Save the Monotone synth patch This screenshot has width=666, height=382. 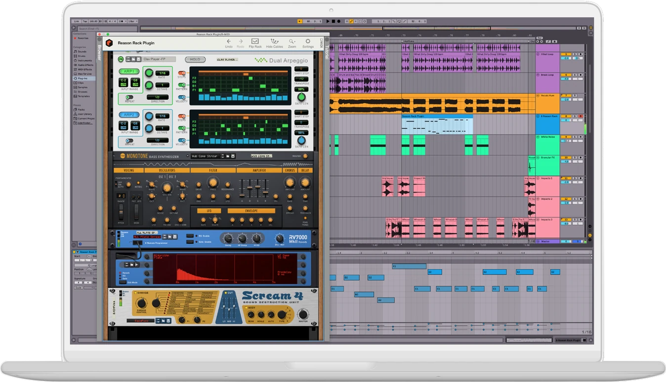(x=232, y=156)
